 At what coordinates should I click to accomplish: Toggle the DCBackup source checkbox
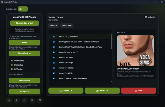tap(12, 65)
